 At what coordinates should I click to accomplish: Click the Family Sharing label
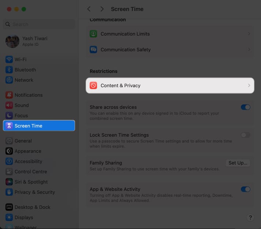106,163
